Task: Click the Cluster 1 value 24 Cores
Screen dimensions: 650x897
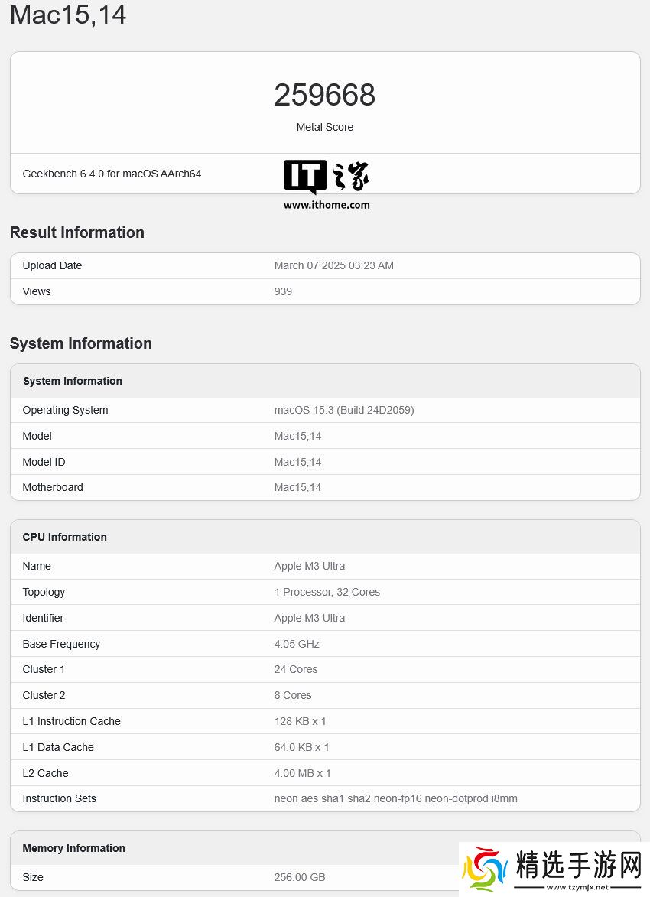Action: click(295, 669)
